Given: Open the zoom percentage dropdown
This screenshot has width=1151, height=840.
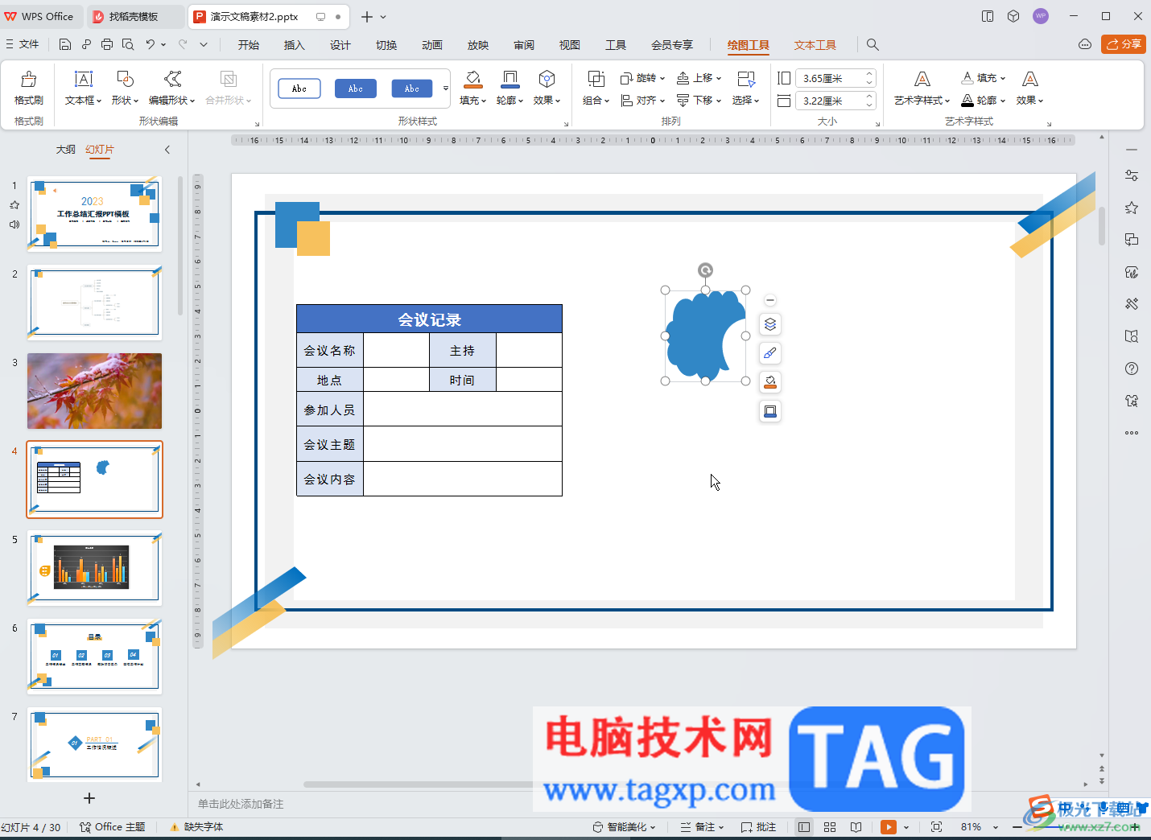Looking at the screenshot, I should pyautogui.click(x=995, y=827).
